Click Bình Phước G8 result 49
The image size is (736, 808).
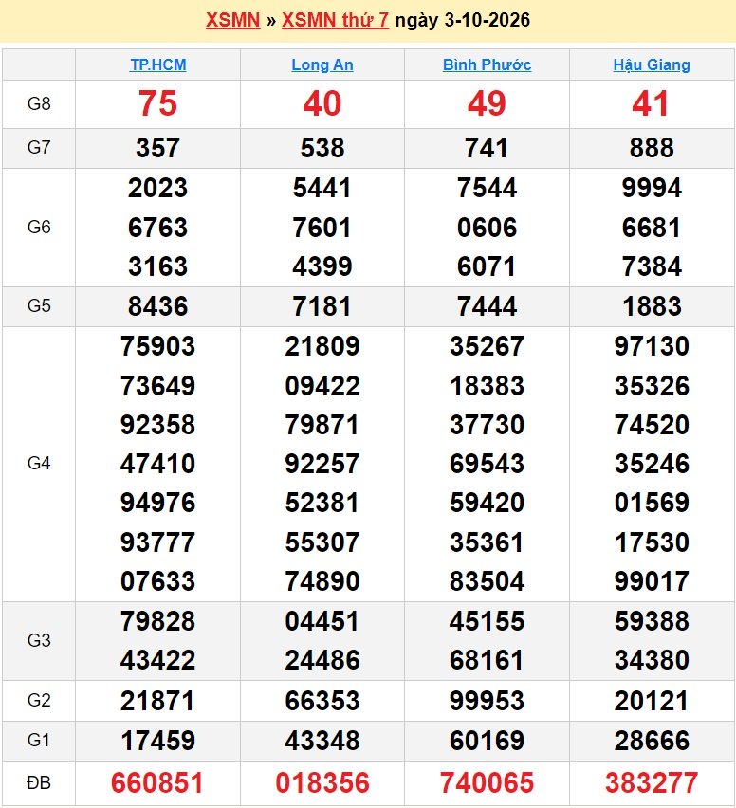[x=488, y=103]
